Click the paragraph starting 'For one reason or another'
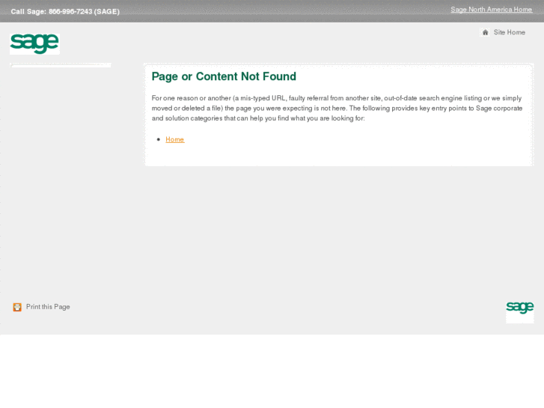Image resolution: width=544 pixels, height=408 pixels. click(337, 108)
